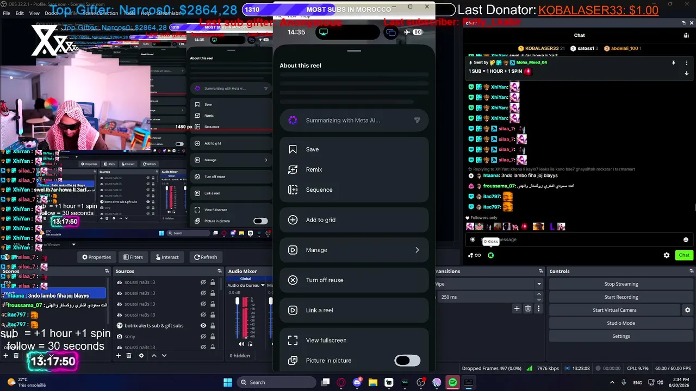Decrease transition duration with down arrow
The image size is (696, 391).
point(539,300)
